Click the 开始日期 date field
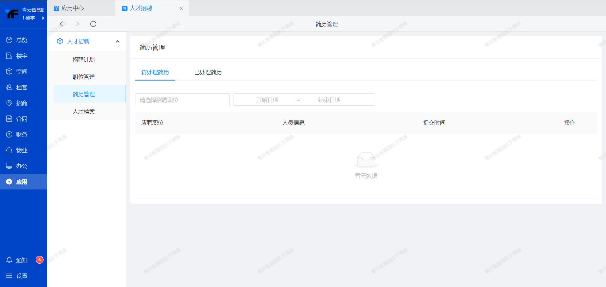Screen dimensions: 606x287 click(267, 100)
